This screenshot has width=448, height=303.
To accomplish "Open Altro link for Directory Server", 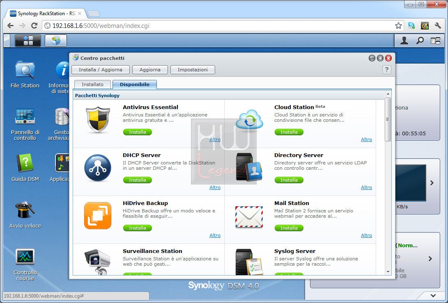I will 366,187.
